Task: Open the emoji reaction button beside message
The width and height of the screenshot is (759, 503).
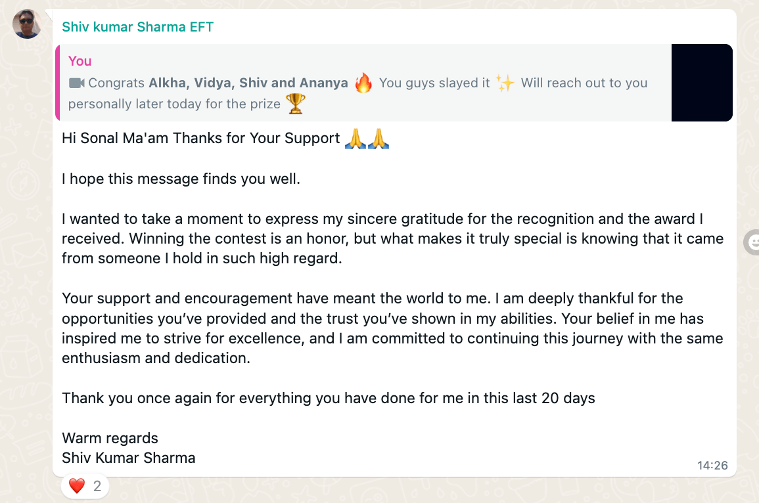Action: [752, 242]
